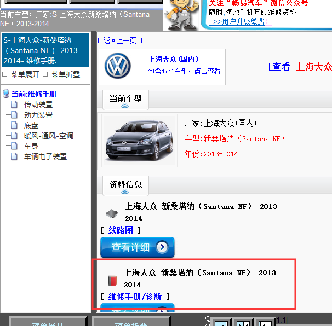Click 包含47个车型,点击查看 link
The width and height of the screenshot is (332, 326).
(184, 71)
